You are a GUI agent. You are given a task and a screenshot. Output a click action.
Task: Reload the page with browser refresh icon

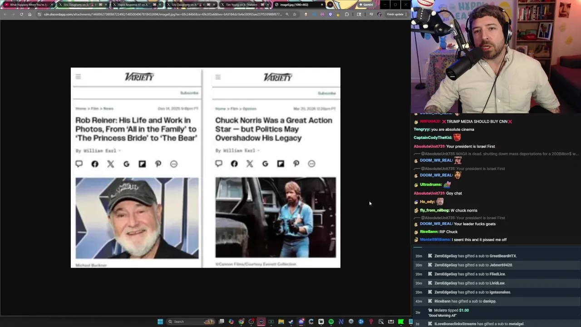pos(21,14)
